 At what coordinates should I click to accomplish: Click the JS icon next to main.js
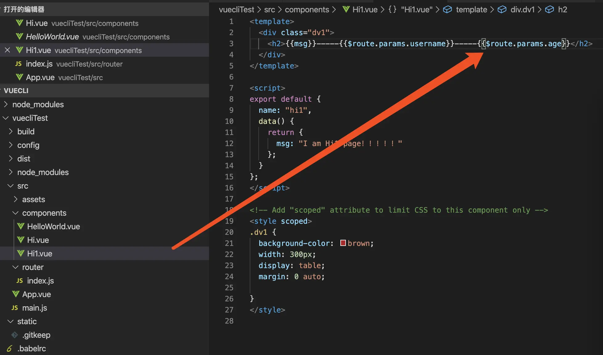[15, 308]
